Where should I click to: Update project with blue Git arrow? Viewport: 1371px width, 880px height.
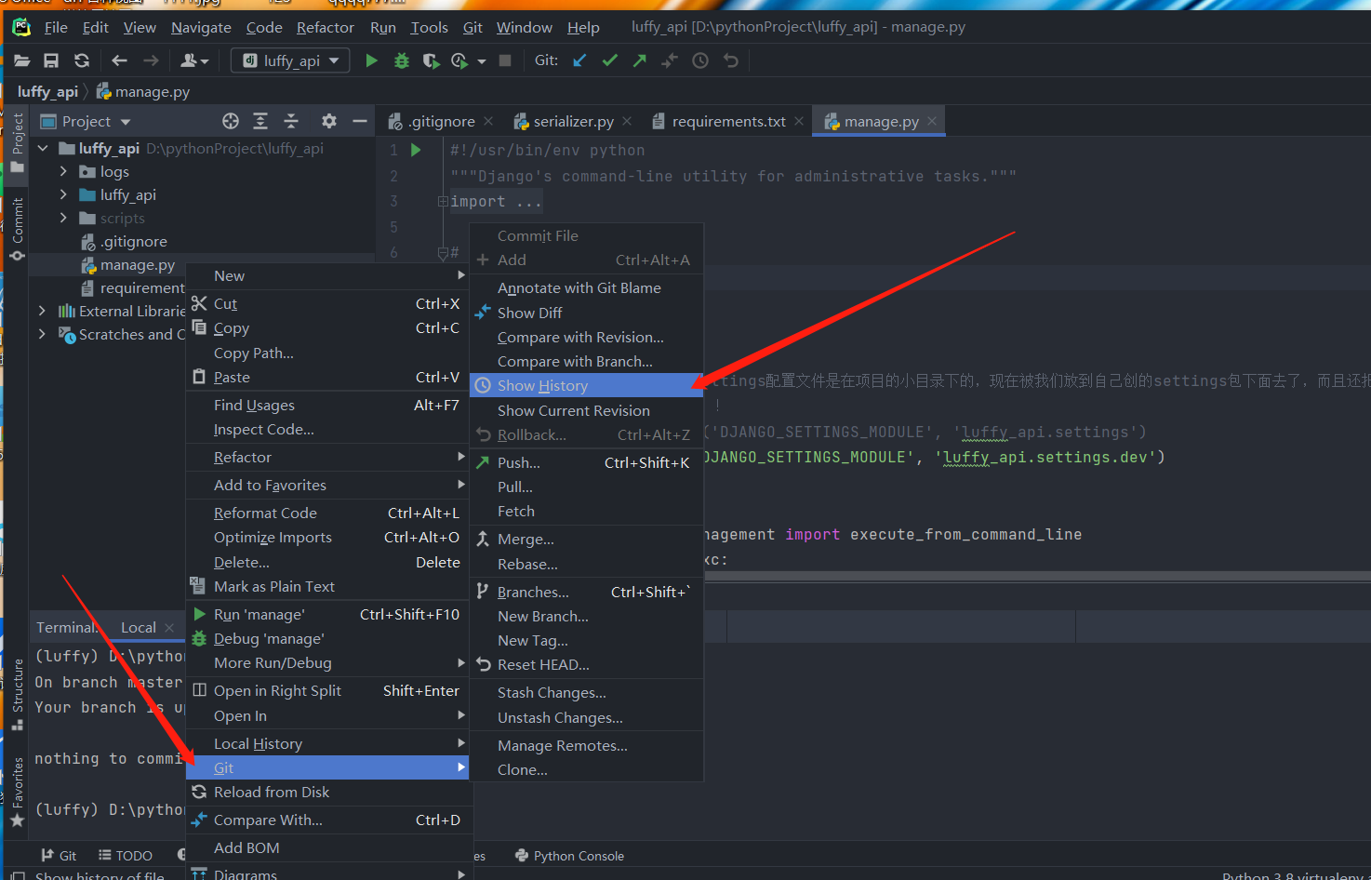[579, 60]
